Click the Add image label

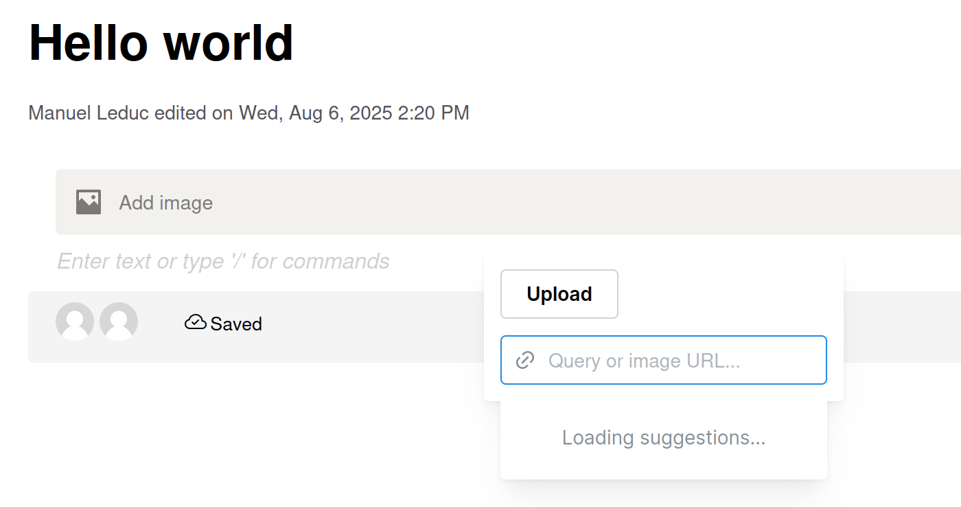pyautogui.click(x=166, y=203)
